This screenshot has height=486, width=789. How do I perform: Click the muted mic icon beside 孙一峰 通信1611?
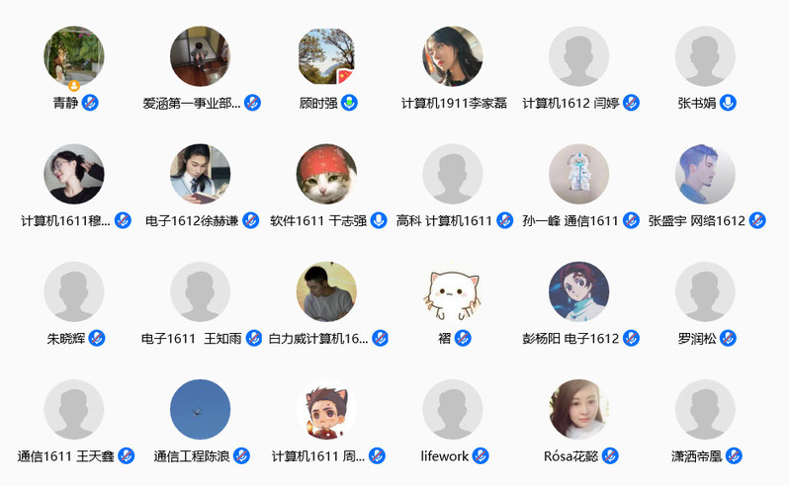click(631, 220)
